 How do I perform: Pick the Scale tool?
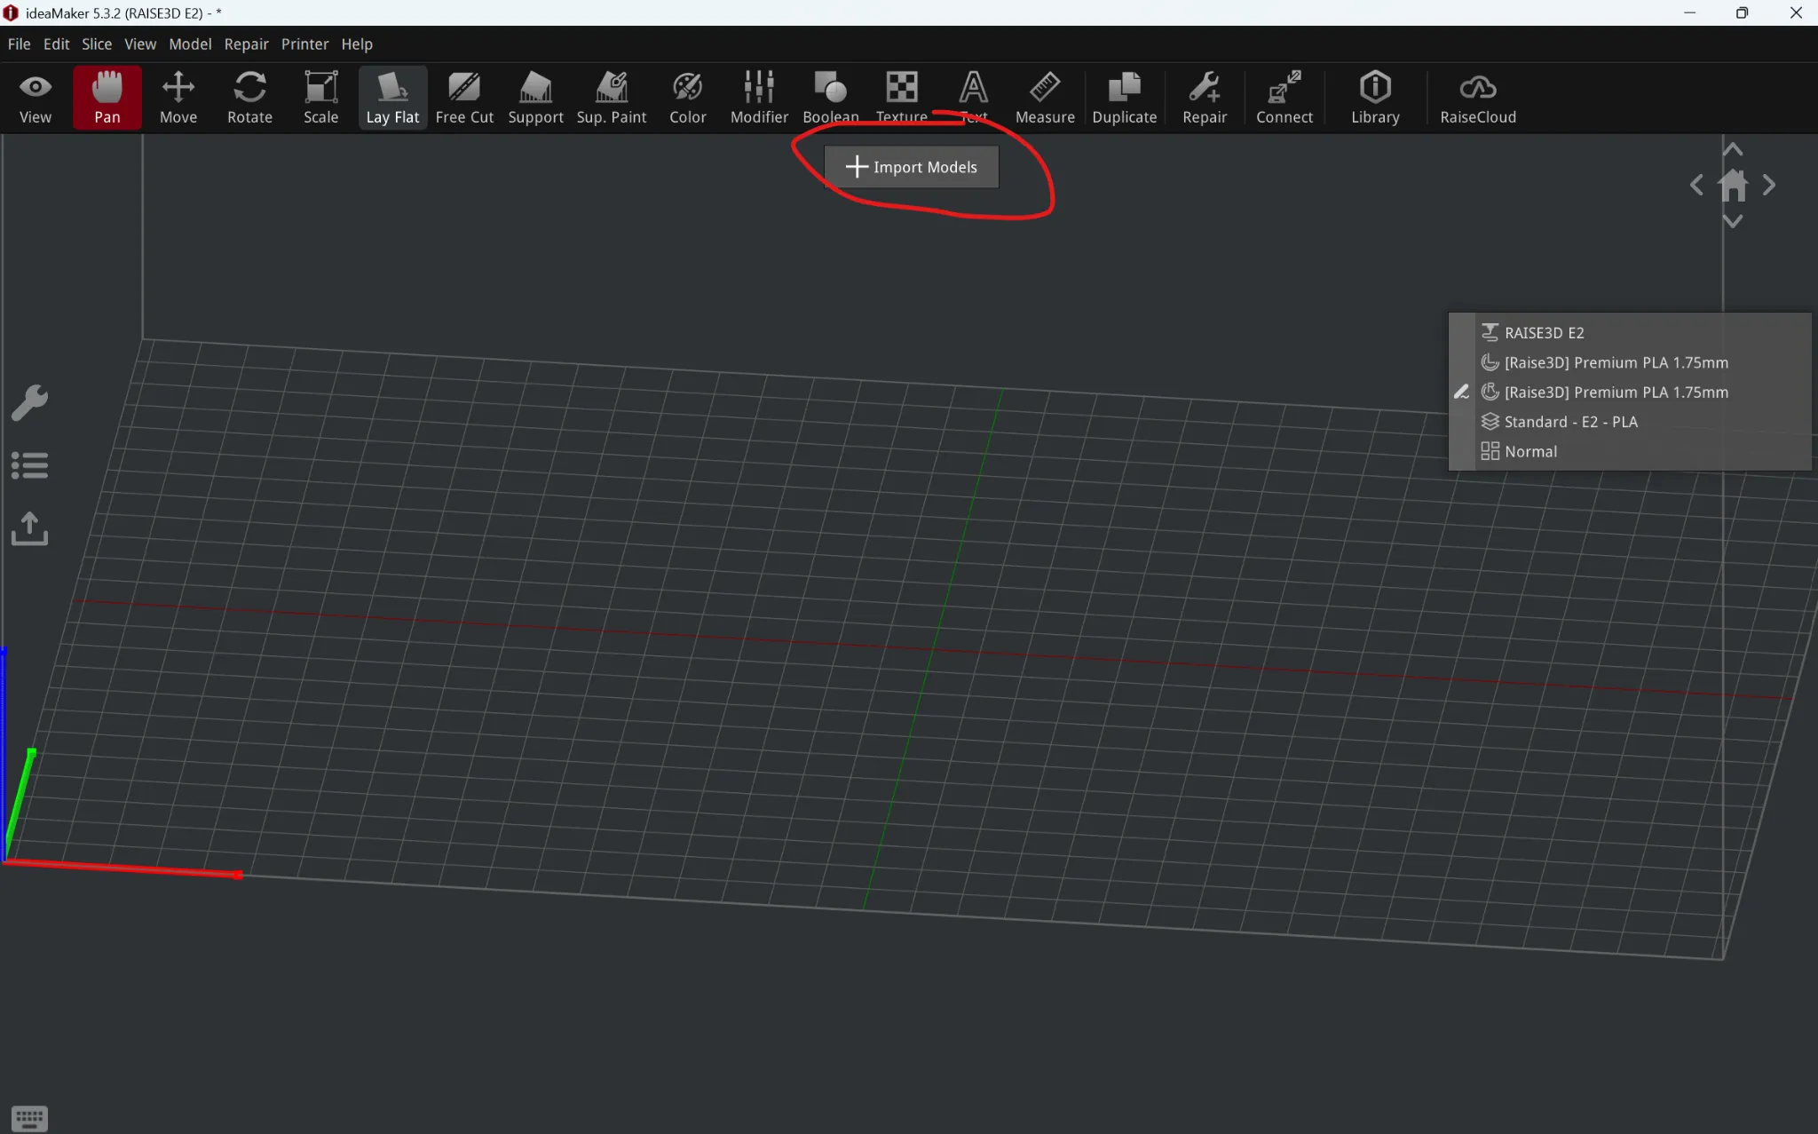pyautogui.click(x=320, y=98)
